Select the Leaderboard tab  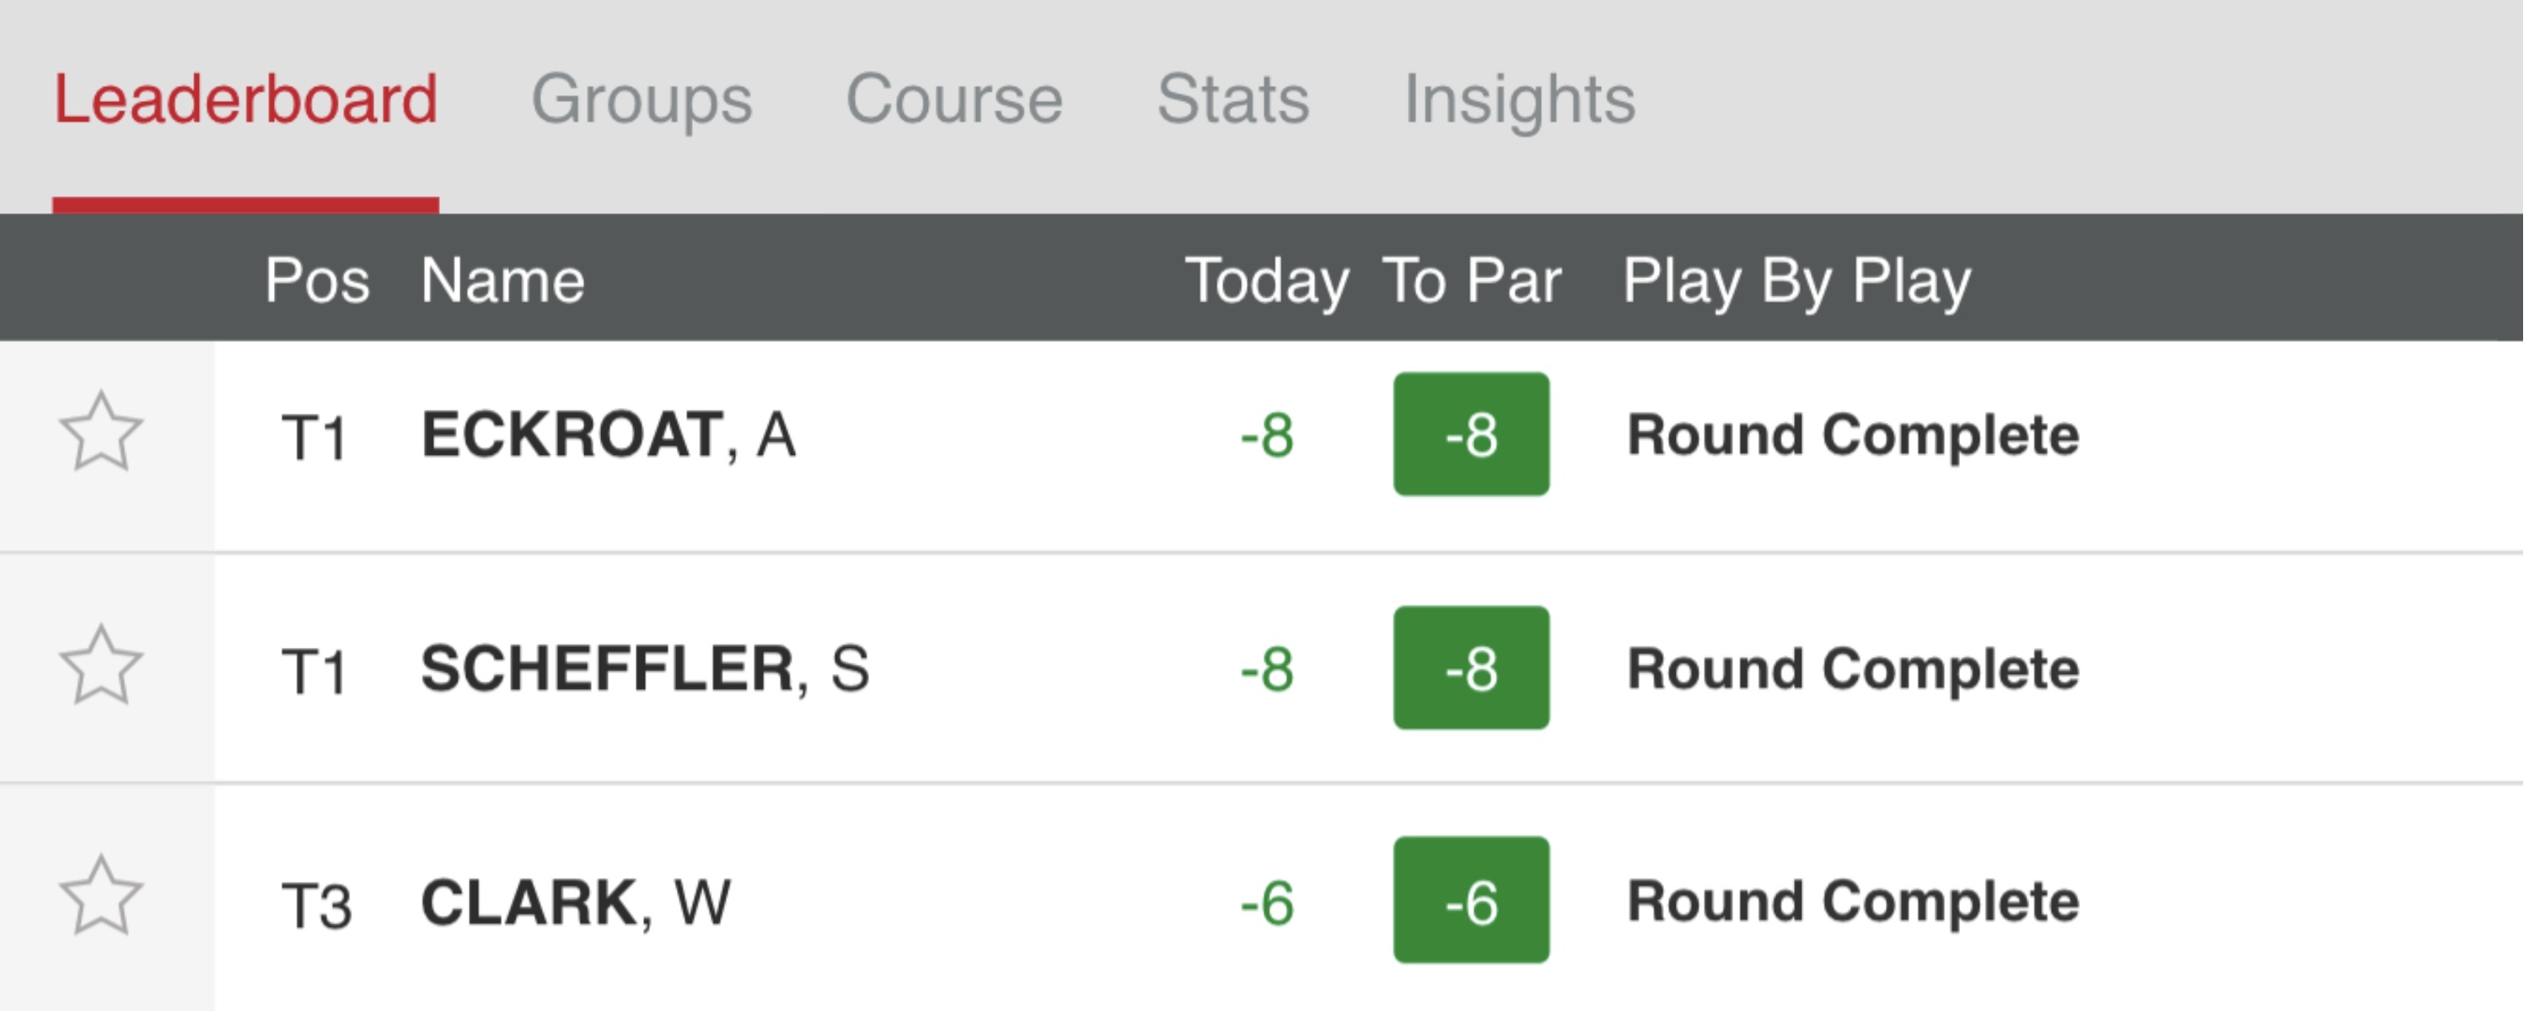pyautogui.click(x=245, y=100)
